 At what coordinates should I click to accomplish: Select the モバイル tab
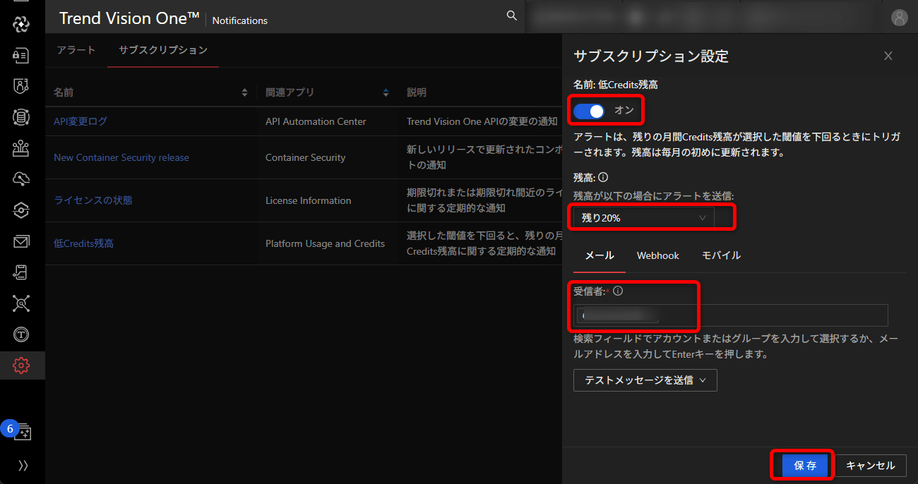(720, 255)
